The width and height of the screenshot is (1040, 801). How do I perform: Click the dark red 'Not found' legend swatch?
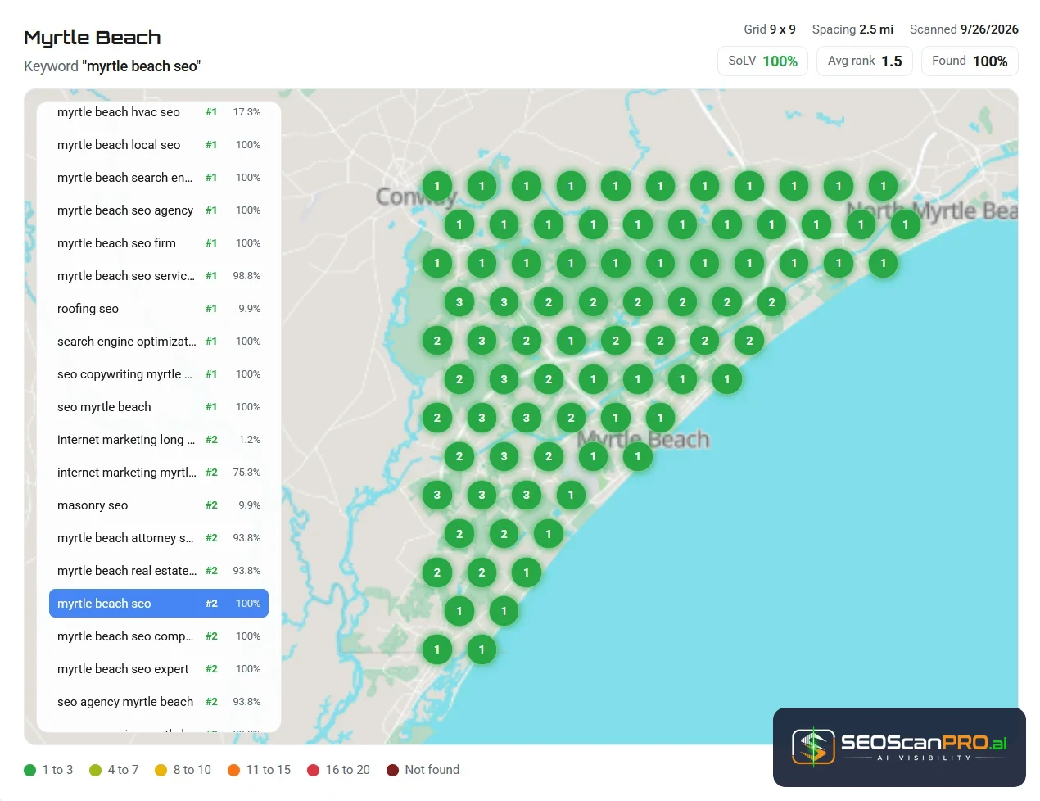tap(392, 770)
